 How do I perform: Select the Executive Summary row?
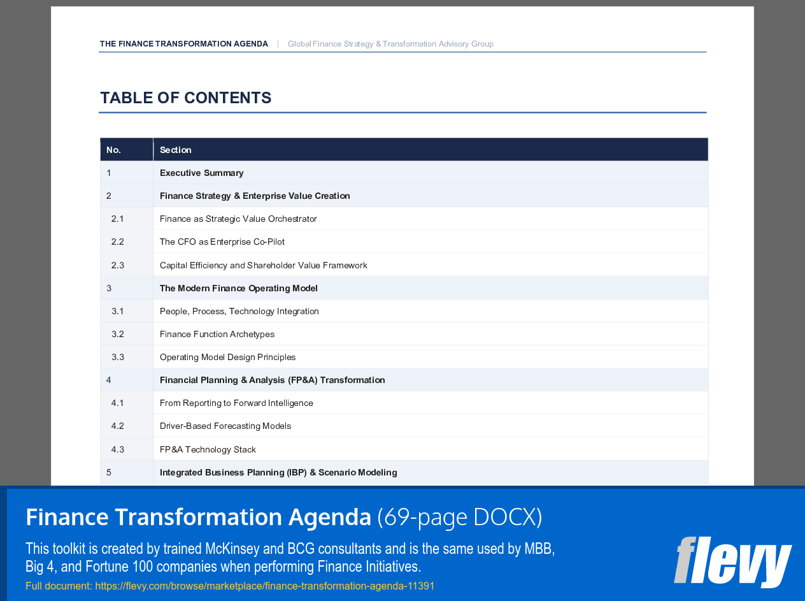pos(201,173)
